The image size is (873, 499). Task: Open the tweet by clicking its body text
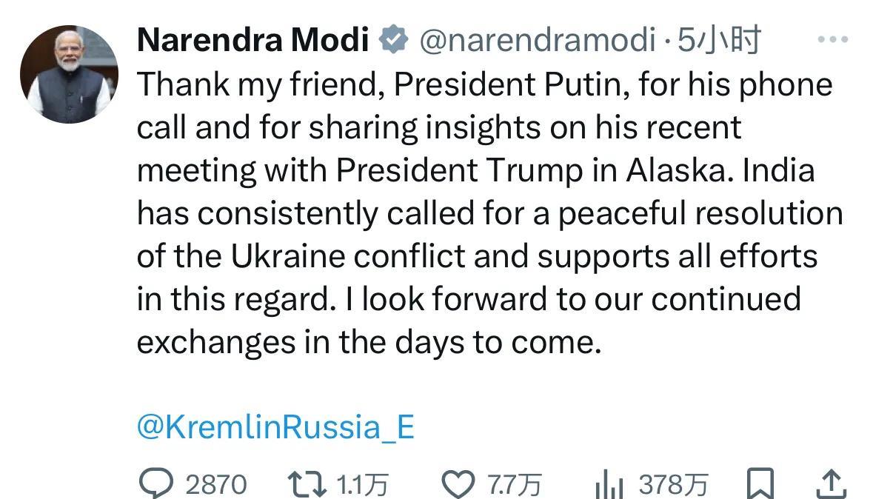[x=489, y=213]
